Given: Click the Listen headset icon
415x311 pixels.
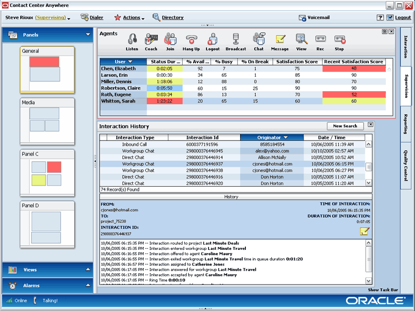Looking at the screenshot, I should point(132,39).
